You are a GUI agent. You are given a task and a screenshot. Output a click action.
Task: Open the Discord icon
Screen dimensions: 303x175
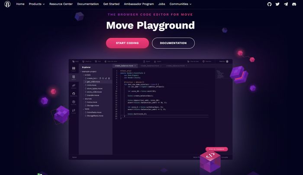tap(294, 4)
